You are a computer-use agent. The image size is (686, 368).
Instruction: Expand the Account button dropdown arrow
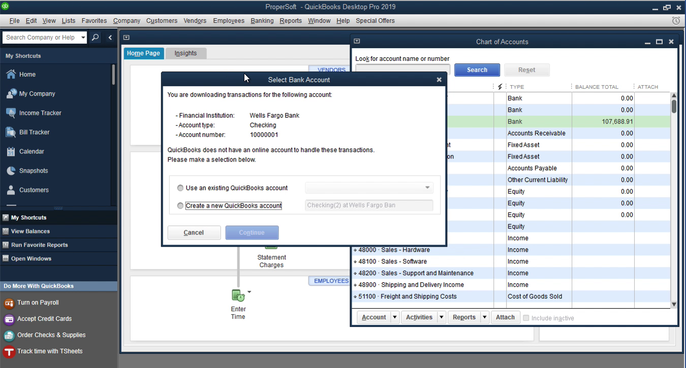395,317
